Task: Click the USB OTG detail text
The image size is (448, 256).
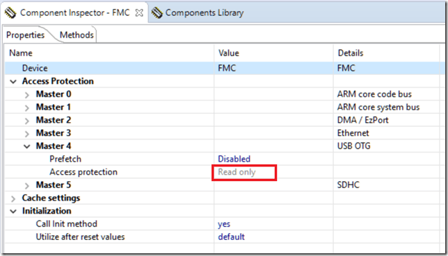Action: (353, 146)
